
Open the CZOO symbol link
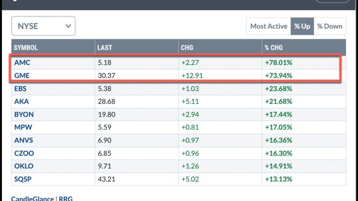pos(24,153)
